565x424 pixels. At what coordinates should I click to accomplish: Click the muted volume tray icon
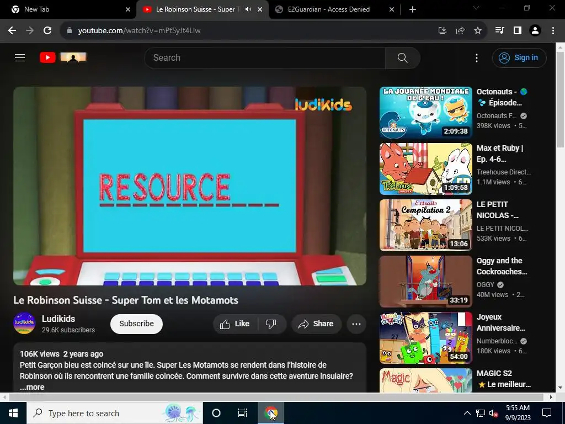click(494, 413)
